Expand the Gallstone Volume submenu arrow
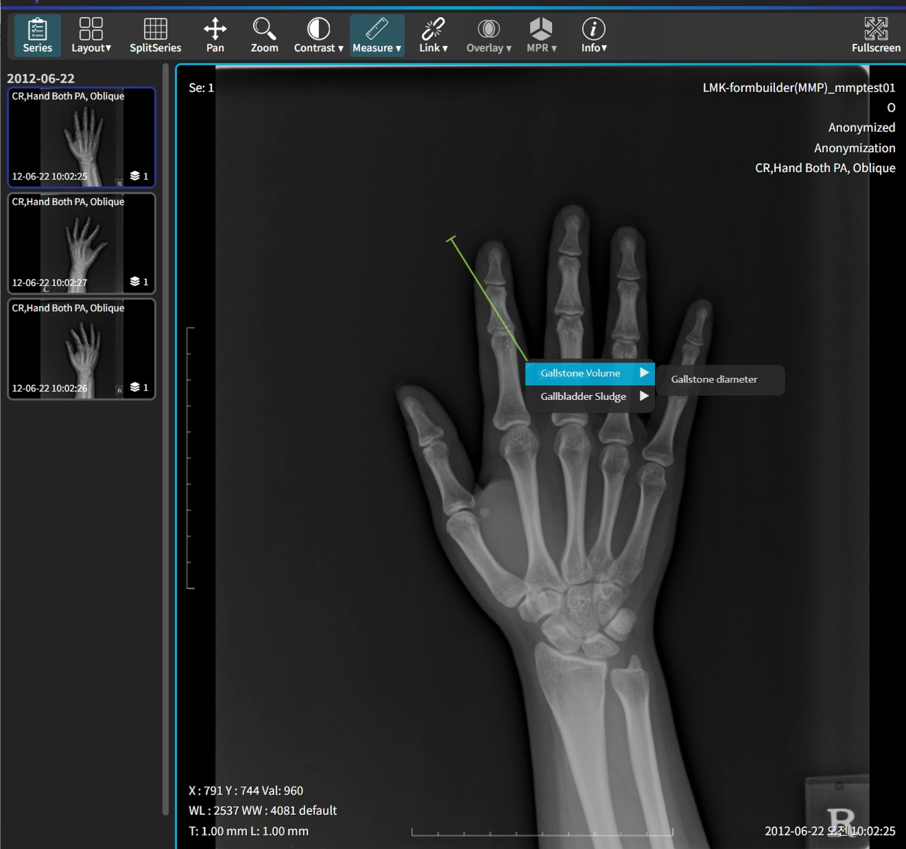The width and height of the screenshot is (906, 849). pyautogui.click(x=644, y=373)
